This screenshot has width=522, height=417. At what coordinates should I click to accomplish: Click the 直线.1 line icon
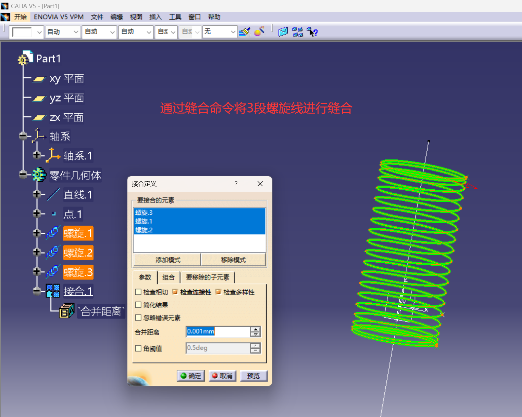[53, 194]
